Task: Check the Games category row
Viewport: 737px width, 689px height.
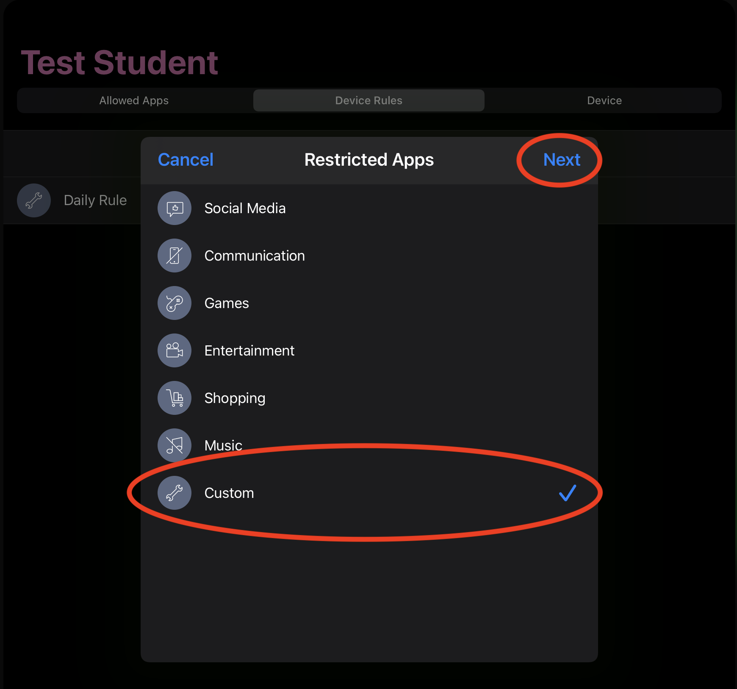Action: point(369,303)
